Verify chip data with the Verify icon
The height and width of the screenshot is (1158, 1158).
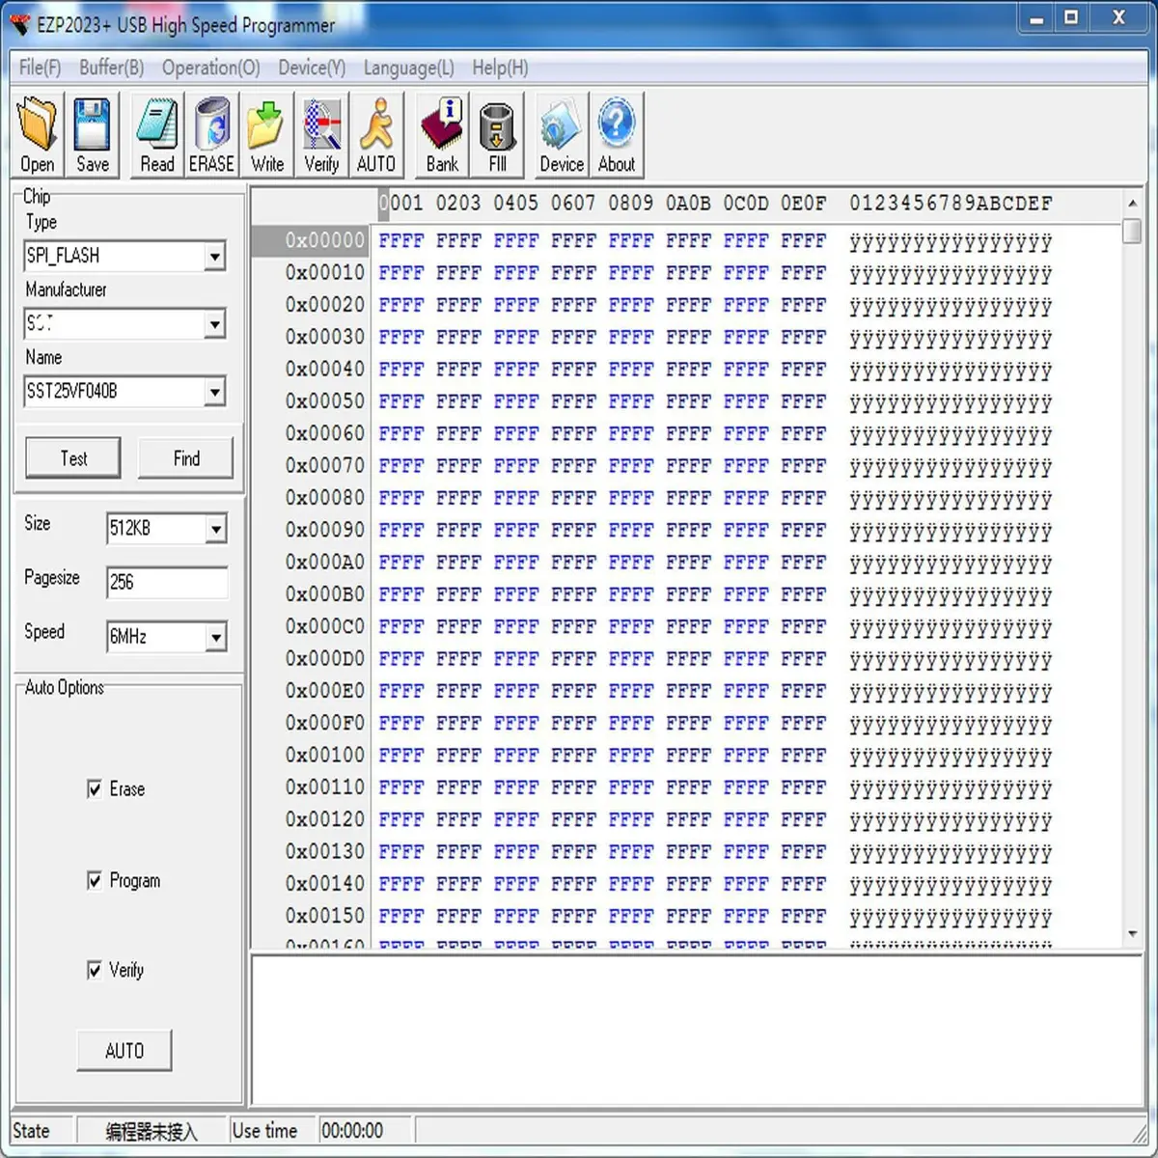click(321, 135)
